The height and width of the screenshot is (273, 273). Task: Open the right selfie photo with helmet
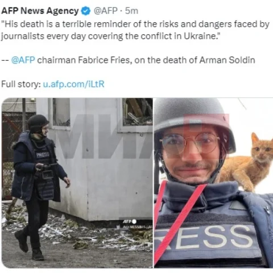pyautogui.click(x=213, y=183)
